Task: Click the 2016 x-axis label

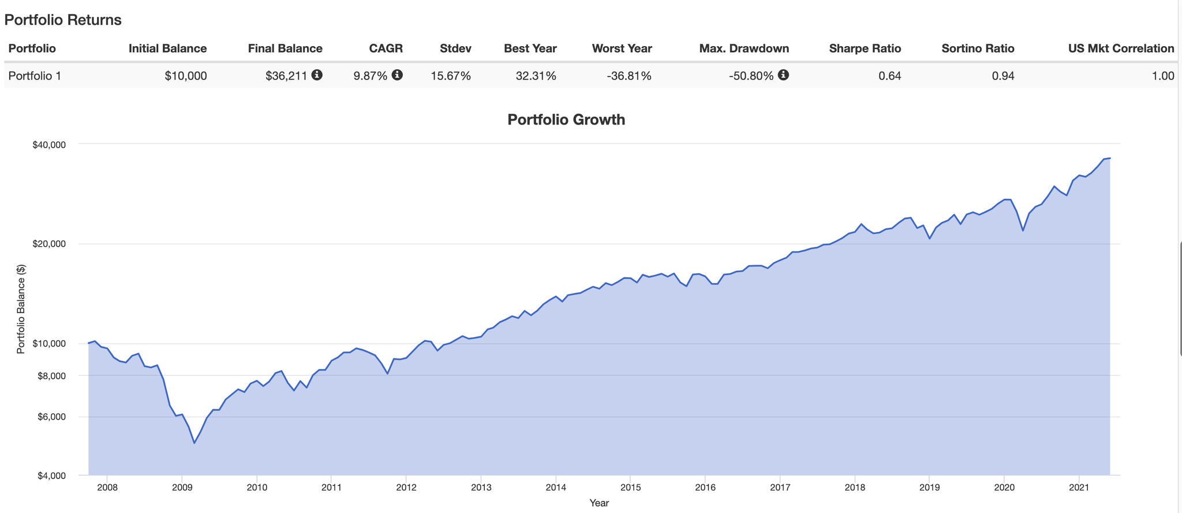Action: click(705, 487)
